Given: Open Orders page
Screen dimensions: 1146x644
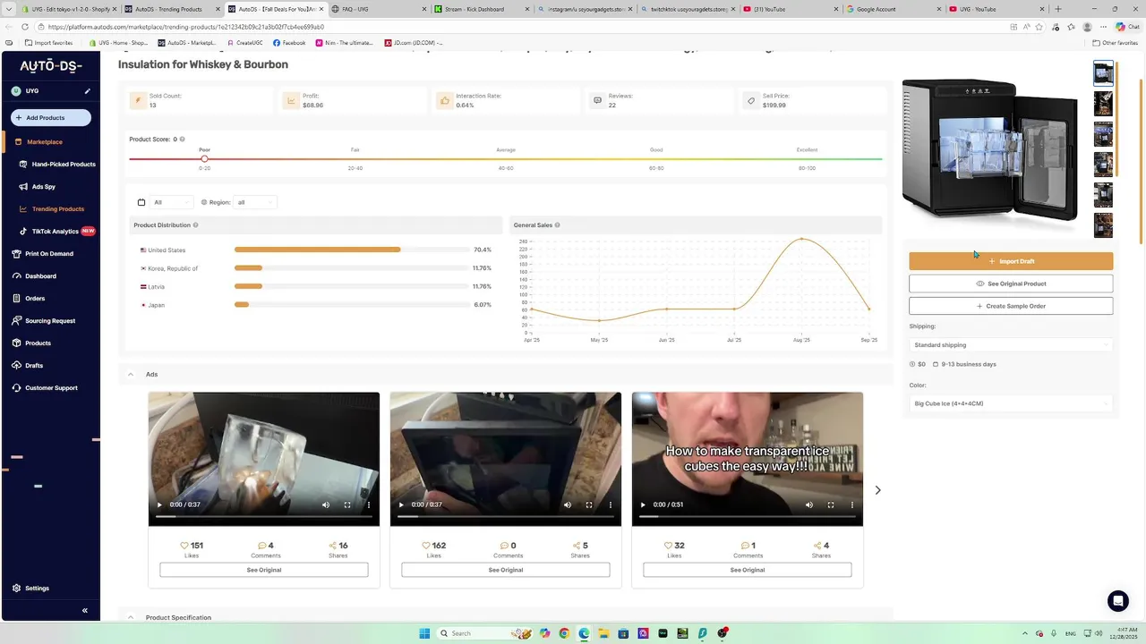Looking at the screenshot, I should [35, 299].
